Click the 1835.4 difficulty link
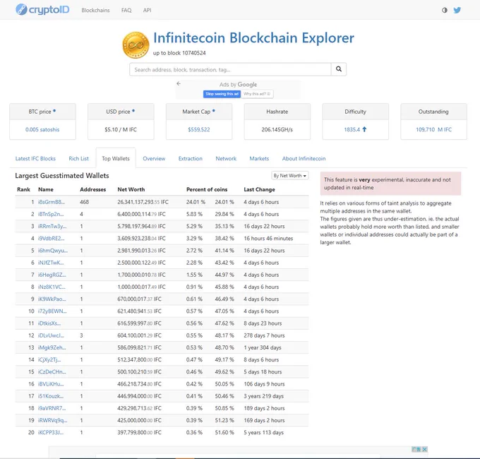Screen dimensions: 480x459 tap(352, 129)
